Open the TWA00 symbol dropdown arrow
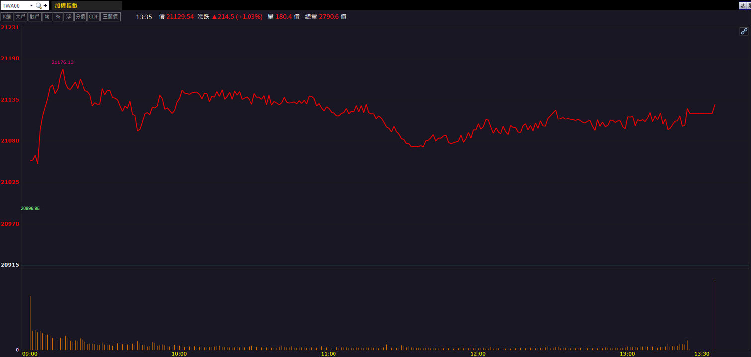 point(31,6)
